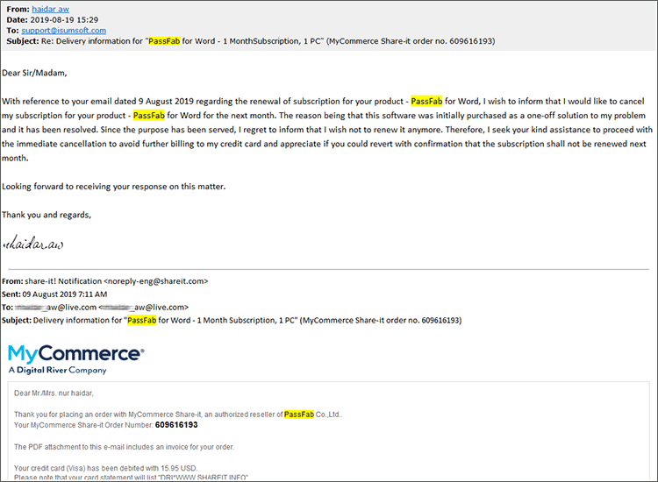Click 'A Digital River Company' tagline
This screenshot has width=658, height=482.
click(58, 370)
